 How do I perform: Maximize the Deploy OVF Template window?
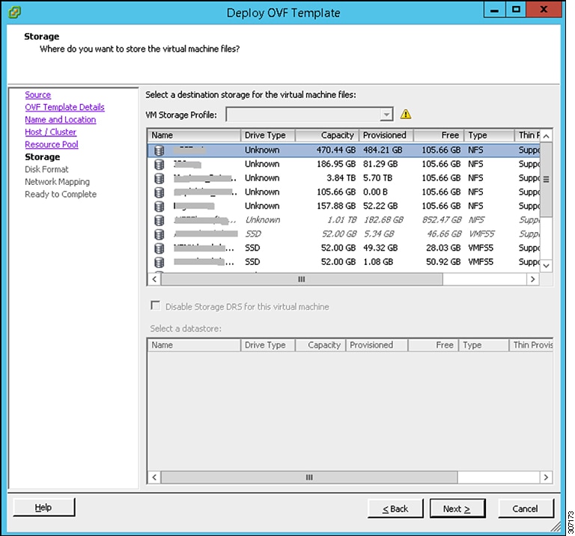(x=516, y=9)
